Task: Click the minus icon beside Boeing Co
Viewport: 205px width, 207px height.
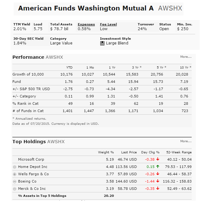Action: [15, 181]
